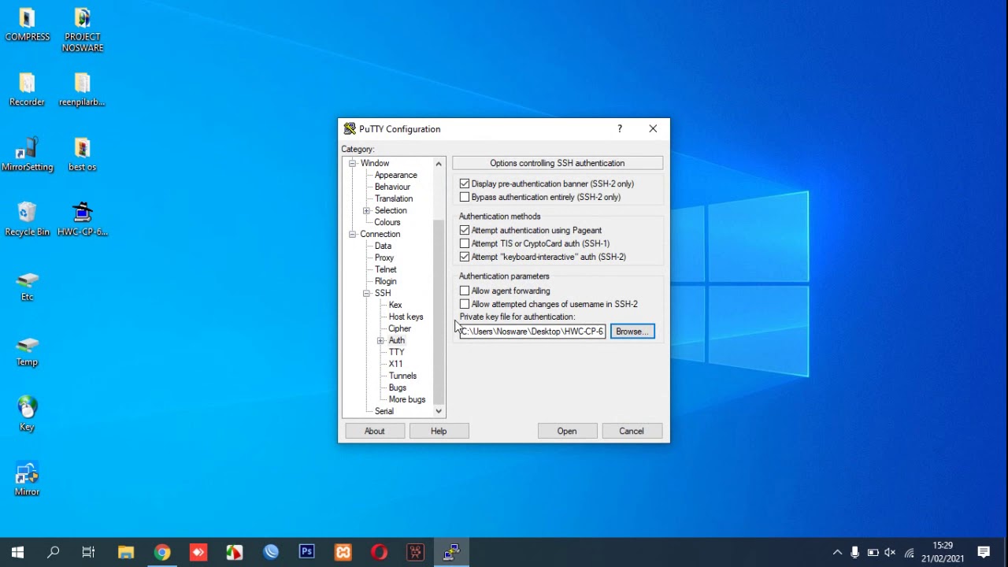Enable Attempt TIS or CryptoCard auth
The height and width of the screenshot is (567, 1008).
pos(465,244)
